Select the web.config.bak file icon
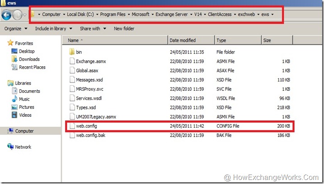The width and height of the screenshot is (324, 184). tap(72, 135)
